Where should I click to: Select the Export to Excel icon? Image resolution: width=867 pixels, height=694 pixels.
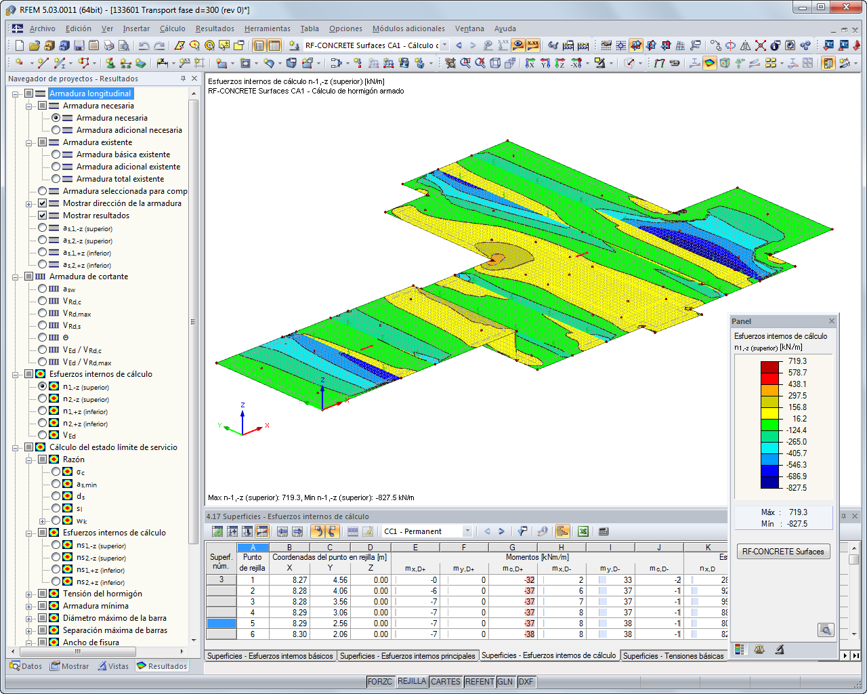(x=583, y=532)
